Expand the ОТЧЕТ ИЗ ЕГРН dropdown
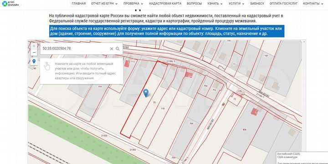Viewport: 328px width, 164px height. pos(104,4)
